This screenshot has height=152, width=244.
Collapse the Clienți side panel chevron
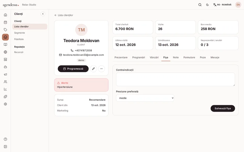pos(43,14)
